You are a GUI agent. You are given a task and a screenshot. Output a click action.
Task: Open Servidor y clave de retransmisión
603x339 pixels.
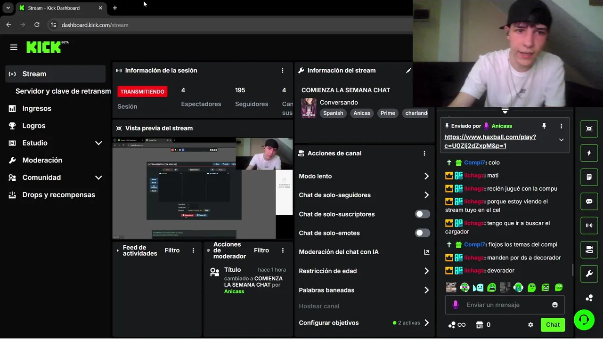[x=63, y=91]
